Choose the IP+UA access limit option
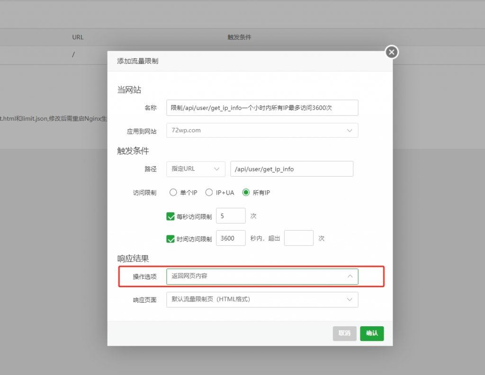This screenshot has width=485, height=375. click(209, 192)
